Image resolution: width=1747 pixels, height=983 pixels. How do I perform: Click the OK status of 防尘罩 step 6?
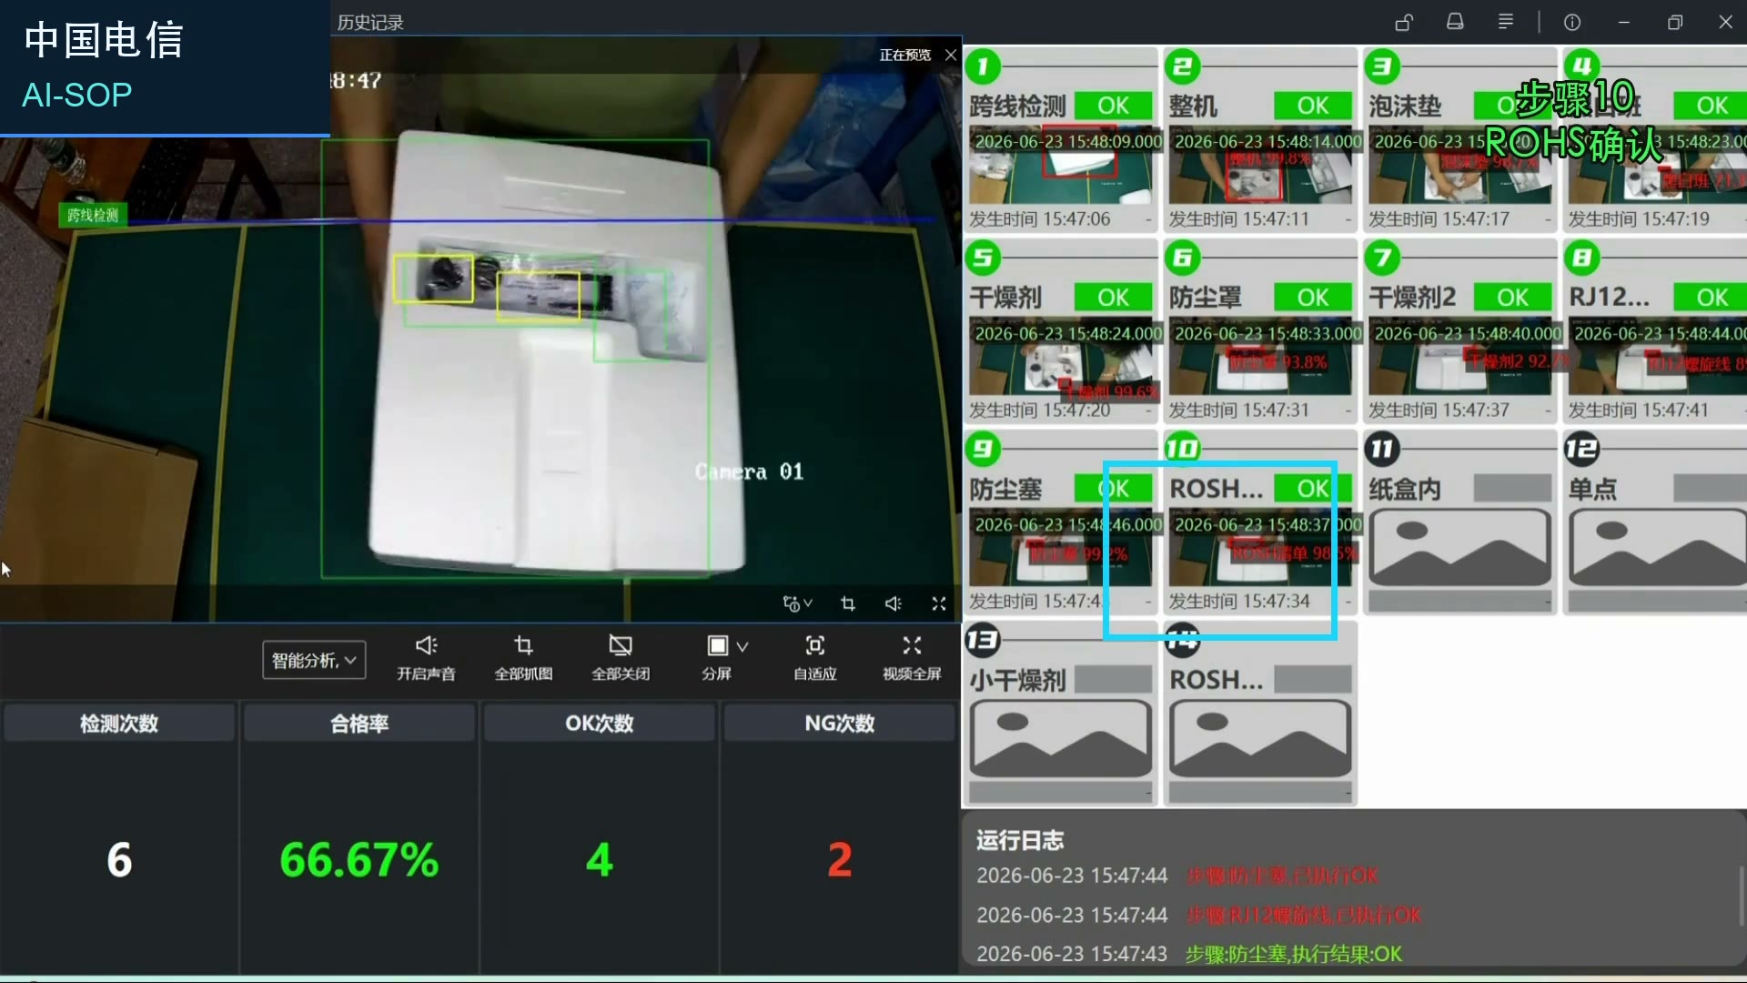click(1312, 297)
